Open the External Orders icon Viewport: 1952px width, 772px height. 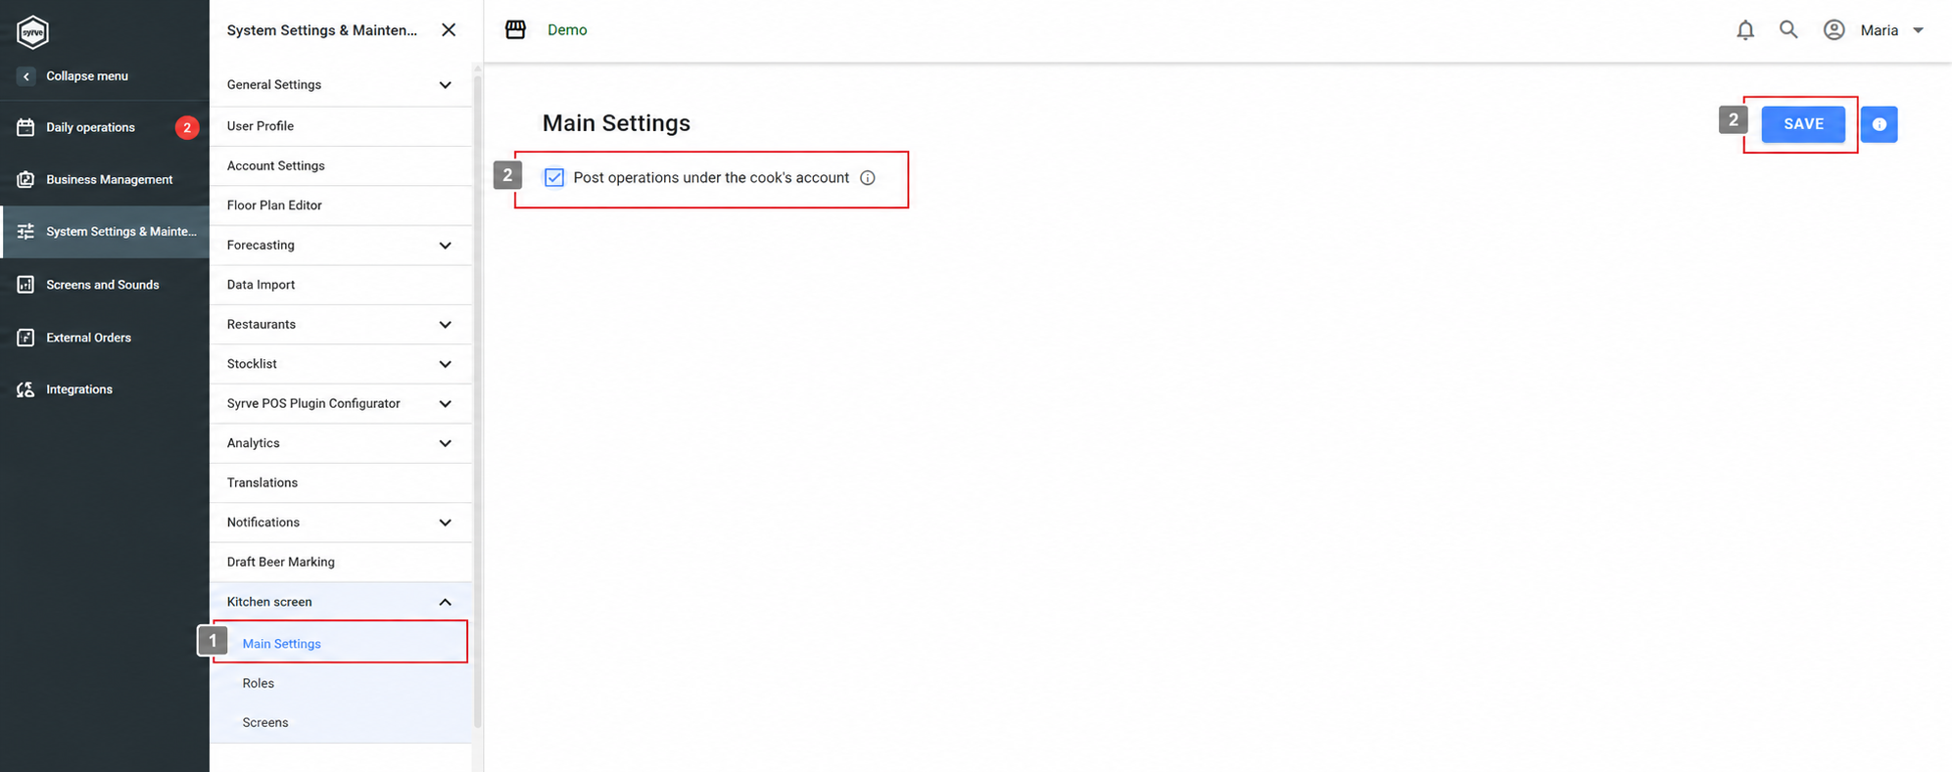[x=25, y=338]
